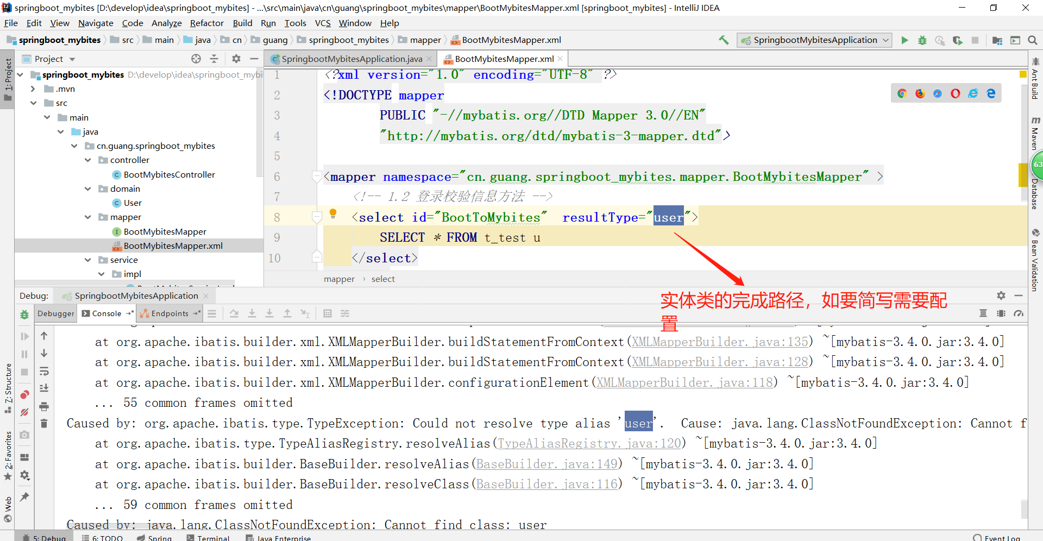Open Spring tool window button
Screen dimensions: 1043x541
(154, 538)
